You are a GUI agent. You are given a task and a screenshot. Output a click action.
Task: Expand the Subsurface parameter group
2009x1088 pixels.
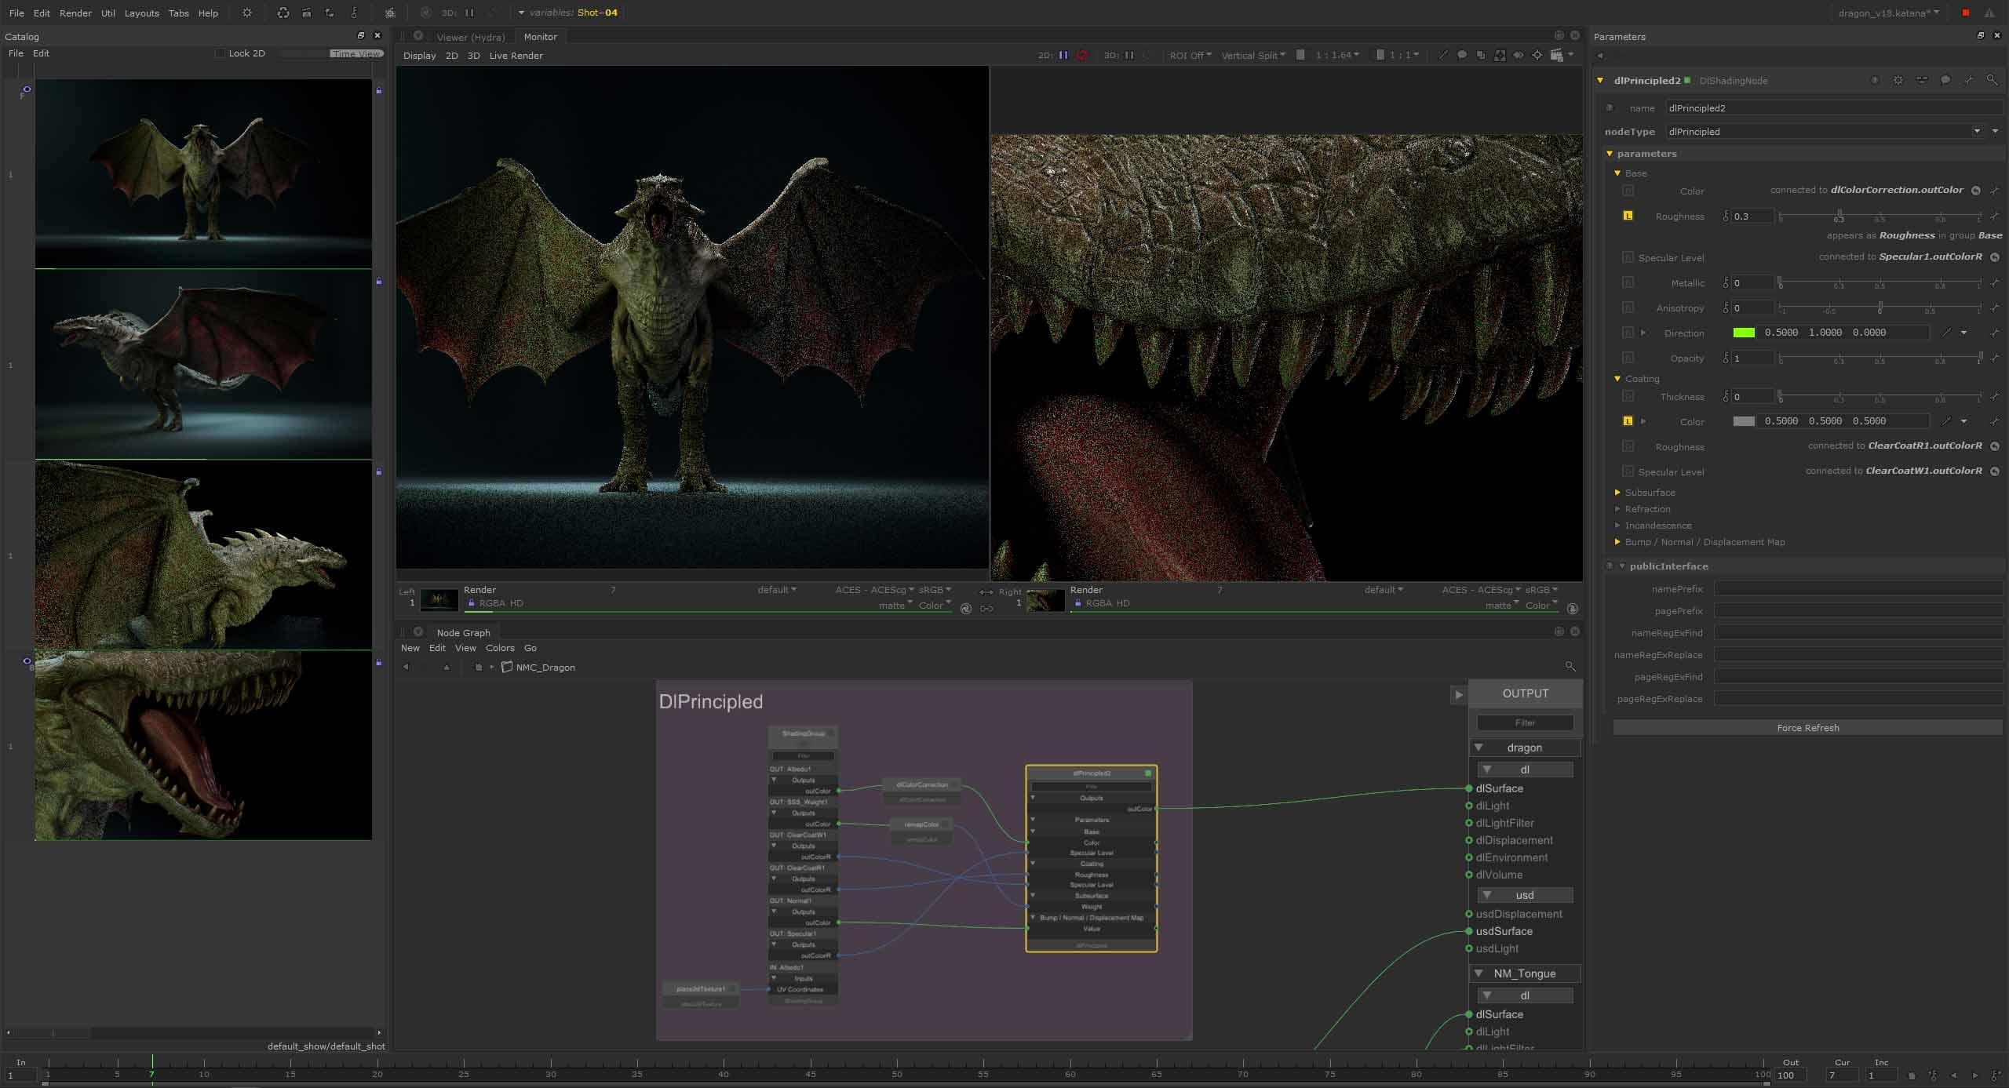coord(1617,493)
